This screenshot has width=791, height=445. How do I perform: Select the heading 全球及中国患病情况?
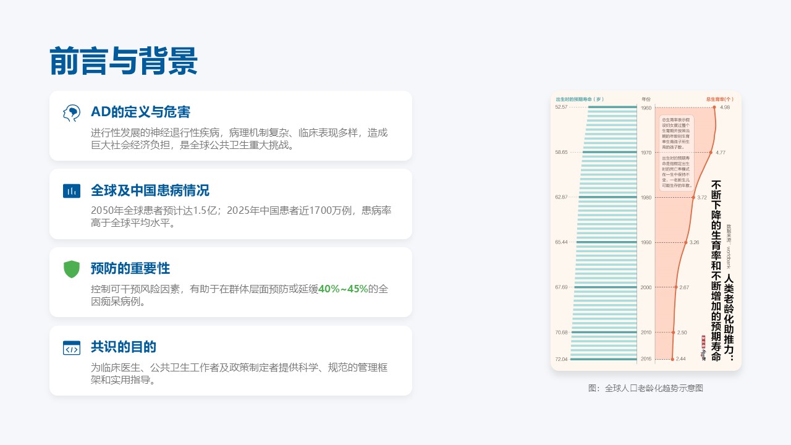(x=150, y=190)
